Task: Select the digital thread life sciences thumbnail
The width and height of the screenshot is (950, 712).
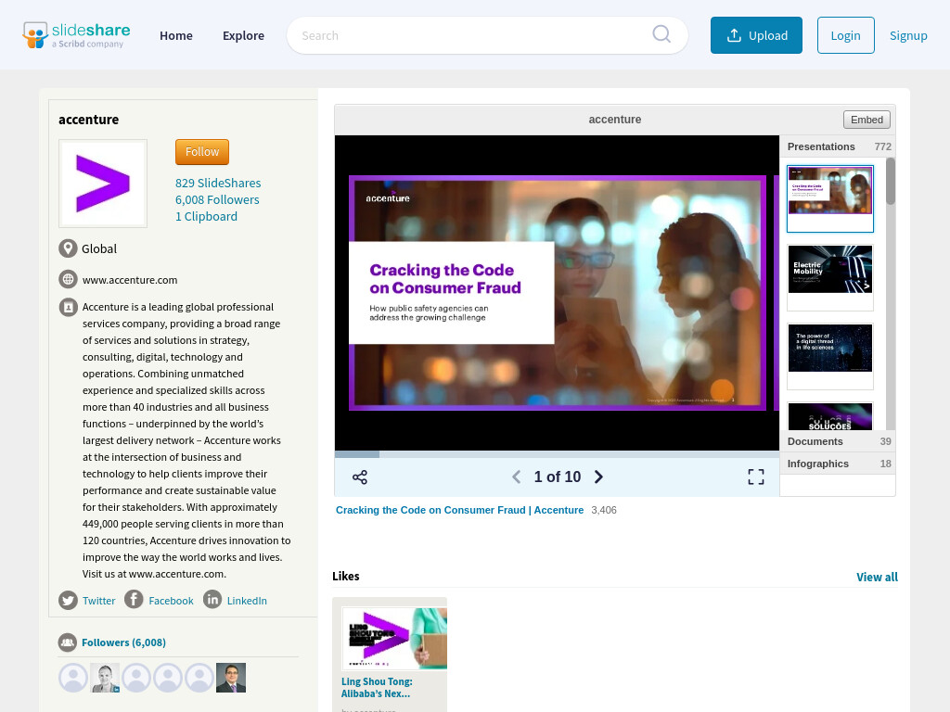Action: (x=830, y=356)
